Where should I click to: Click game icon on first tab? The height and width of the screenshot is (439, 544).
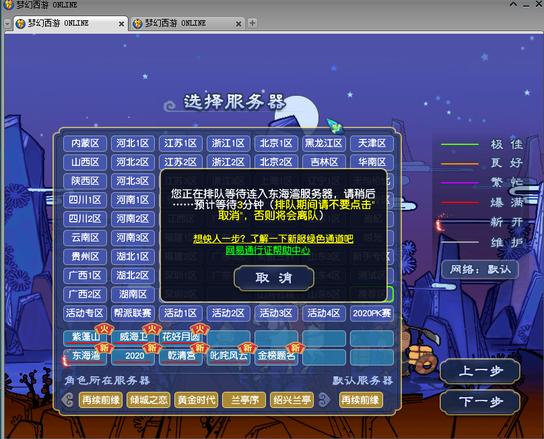(20, 24)
